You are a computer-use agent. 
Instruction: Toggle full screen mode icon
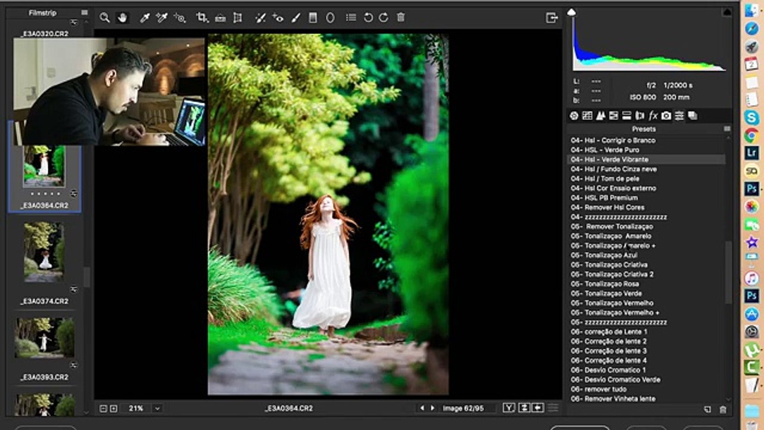(x=552, y=18)
